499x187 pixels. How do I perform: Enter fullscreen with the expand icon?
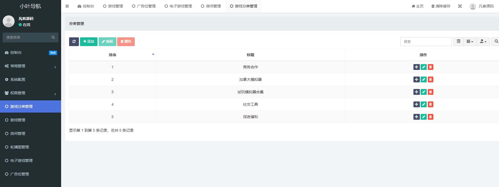460,6
